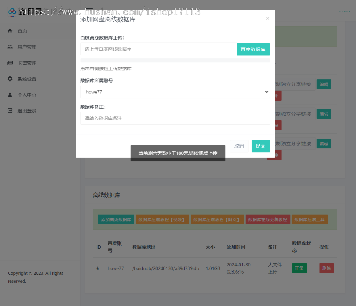
Task: Click the Copyright © 2023 footer text
Action: click(x=36, y=277)
